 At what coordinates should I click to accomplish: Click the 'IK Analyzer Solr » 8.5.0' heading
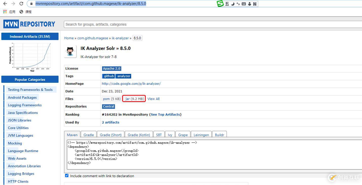106,48
